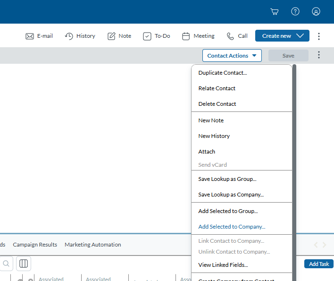This screenshot has height=281, width=334.
Task: Open more options next to Save
Action: pos(318,55)
